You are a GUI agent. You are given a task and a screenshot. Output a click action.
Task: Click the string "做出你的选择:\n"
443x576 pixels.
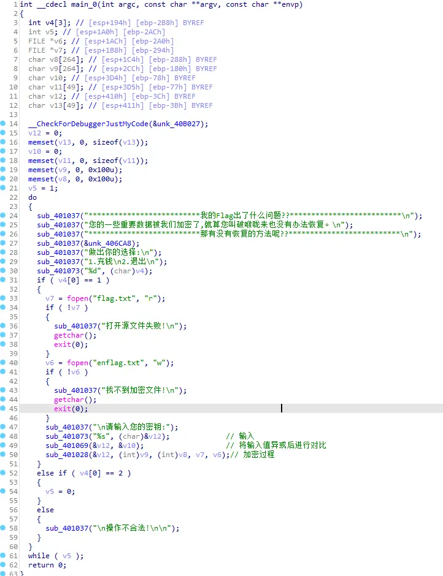tap(119, 252)
